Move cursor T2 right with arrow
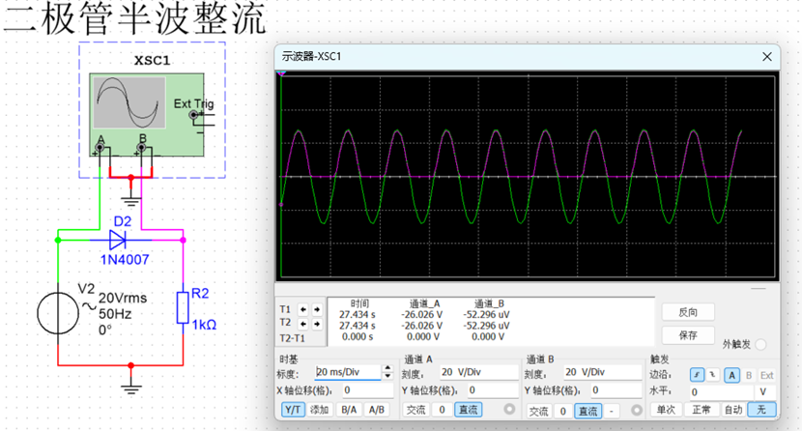 click(317, 324)
